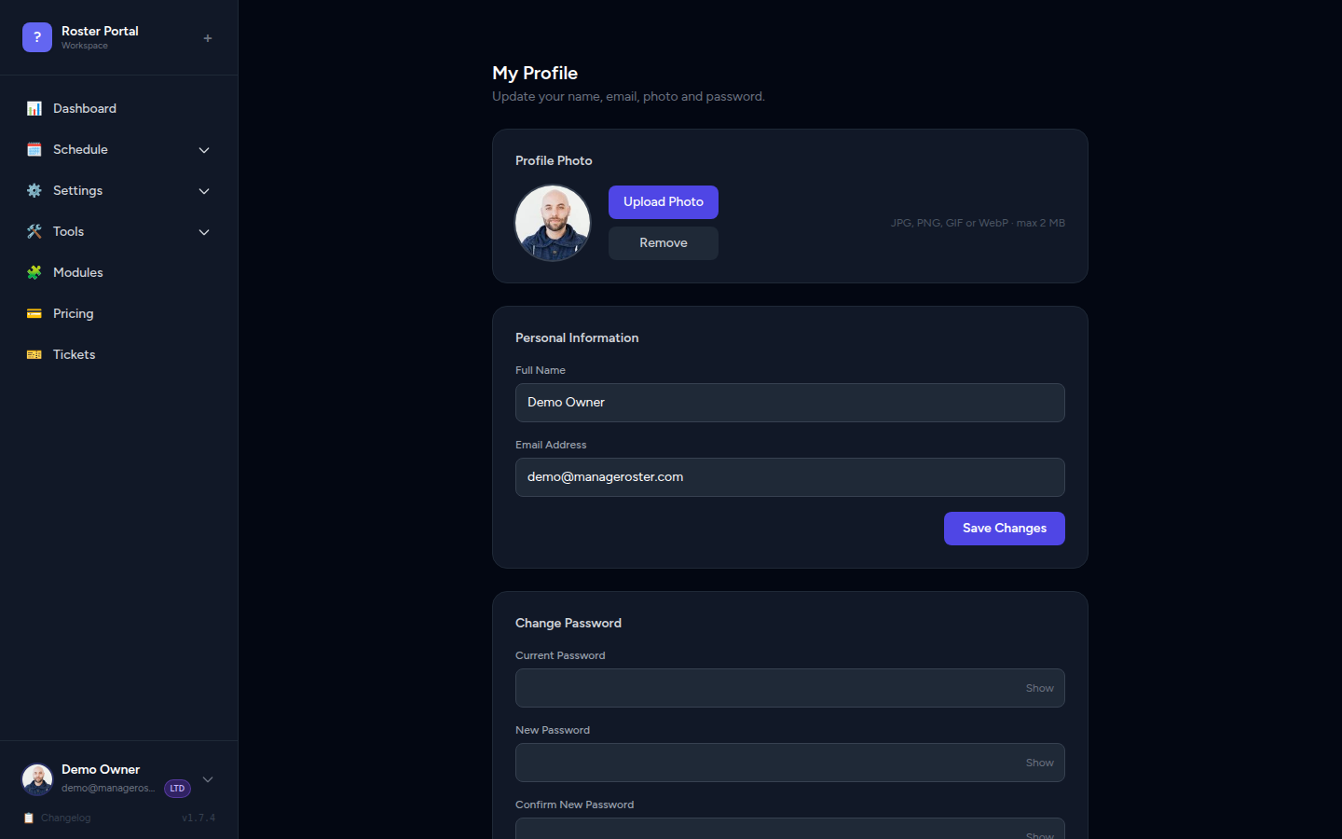
Task: Open the Demo Owner account menu
Action: pos(207,779)
